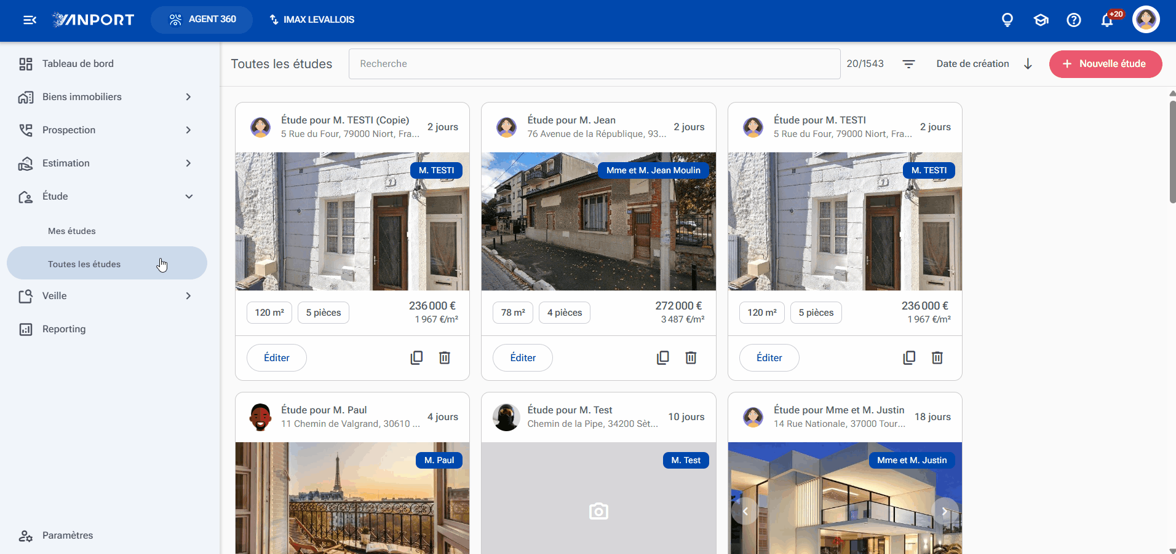Open the filter options icon
The height and width of the screenshot is (554, 1176).
(908, 64)
